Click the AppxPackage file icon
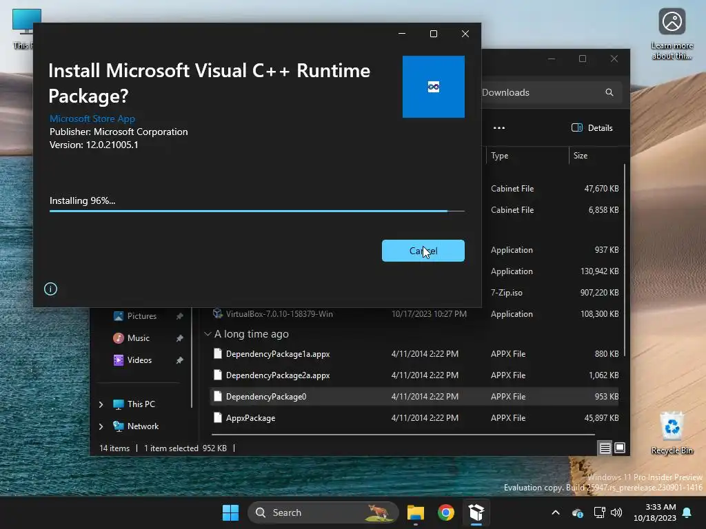 (217, 418)
